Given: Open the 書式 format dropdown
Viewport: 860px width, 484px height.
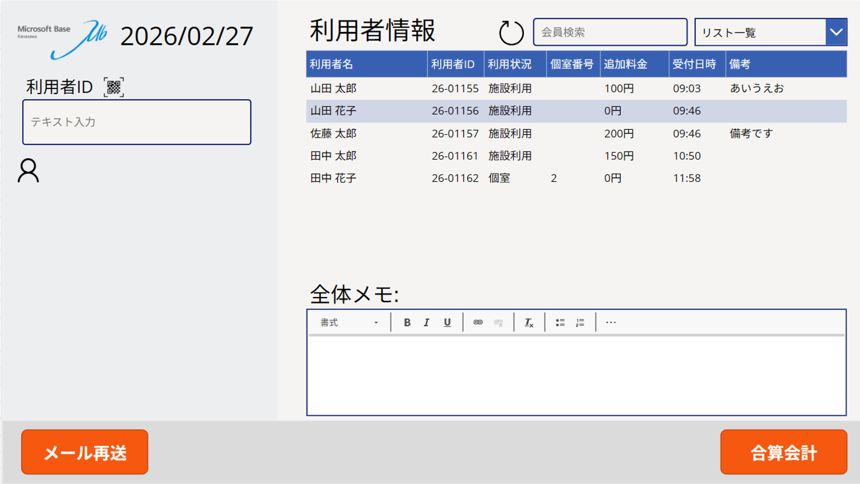Looking at the screenshot, I should click(x=349, y=322).
